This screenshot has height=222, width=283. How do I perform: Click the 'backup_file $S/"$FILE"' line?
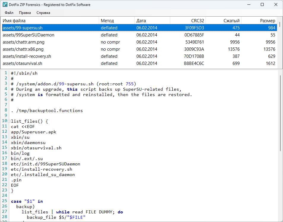(56, 217)
